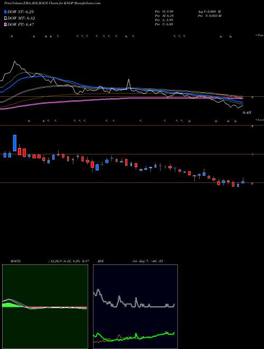Click the '8' price axis label on candle chart
Screen dimensions: 264x349
click(252, 126)
